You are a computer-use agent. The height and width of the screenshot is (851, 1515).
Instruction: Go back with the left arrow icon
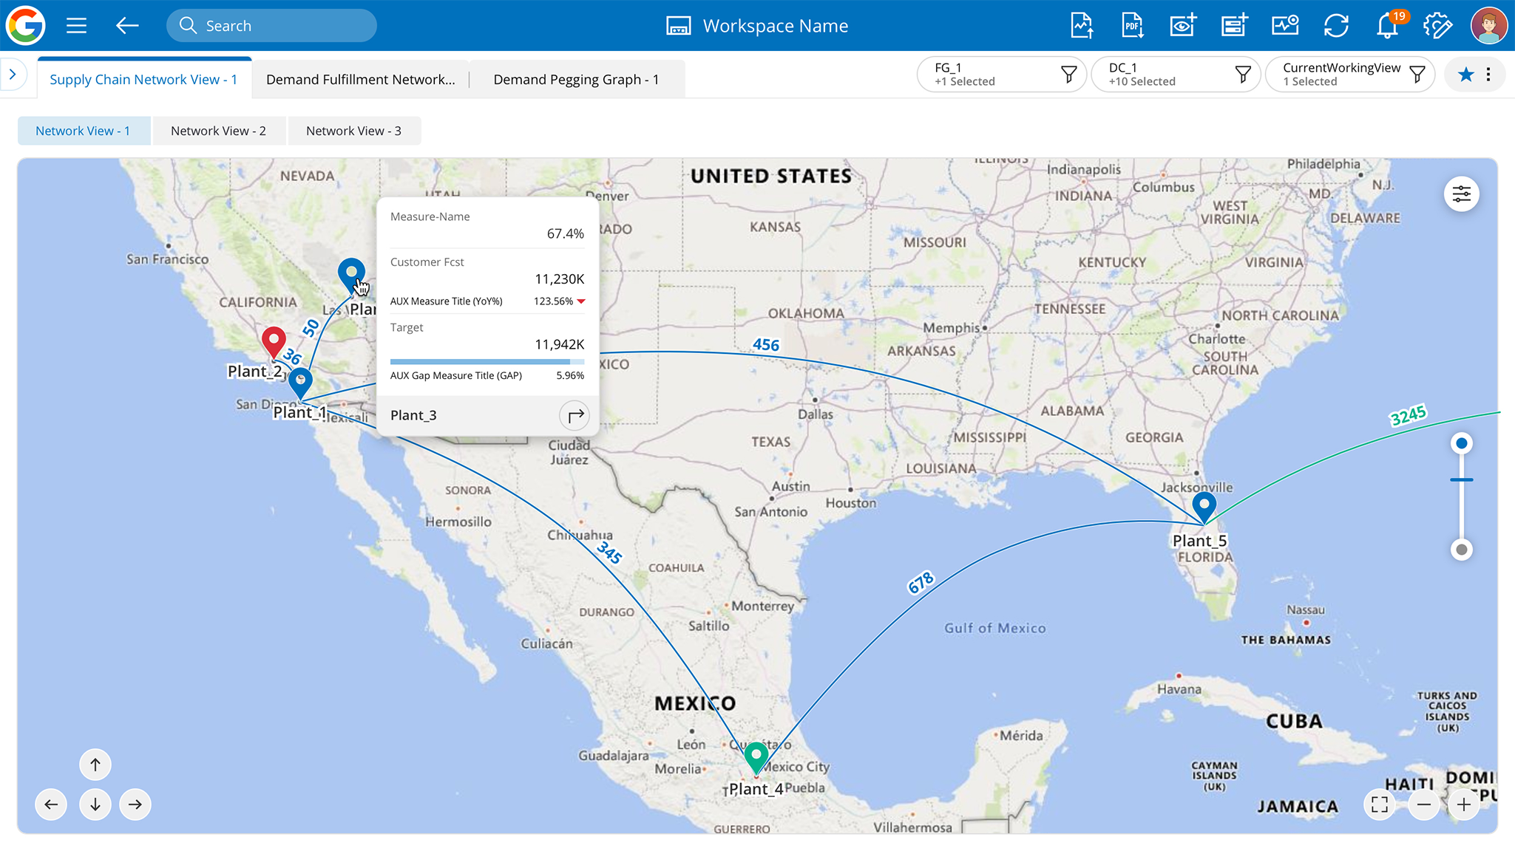click(x=127, y=26)
